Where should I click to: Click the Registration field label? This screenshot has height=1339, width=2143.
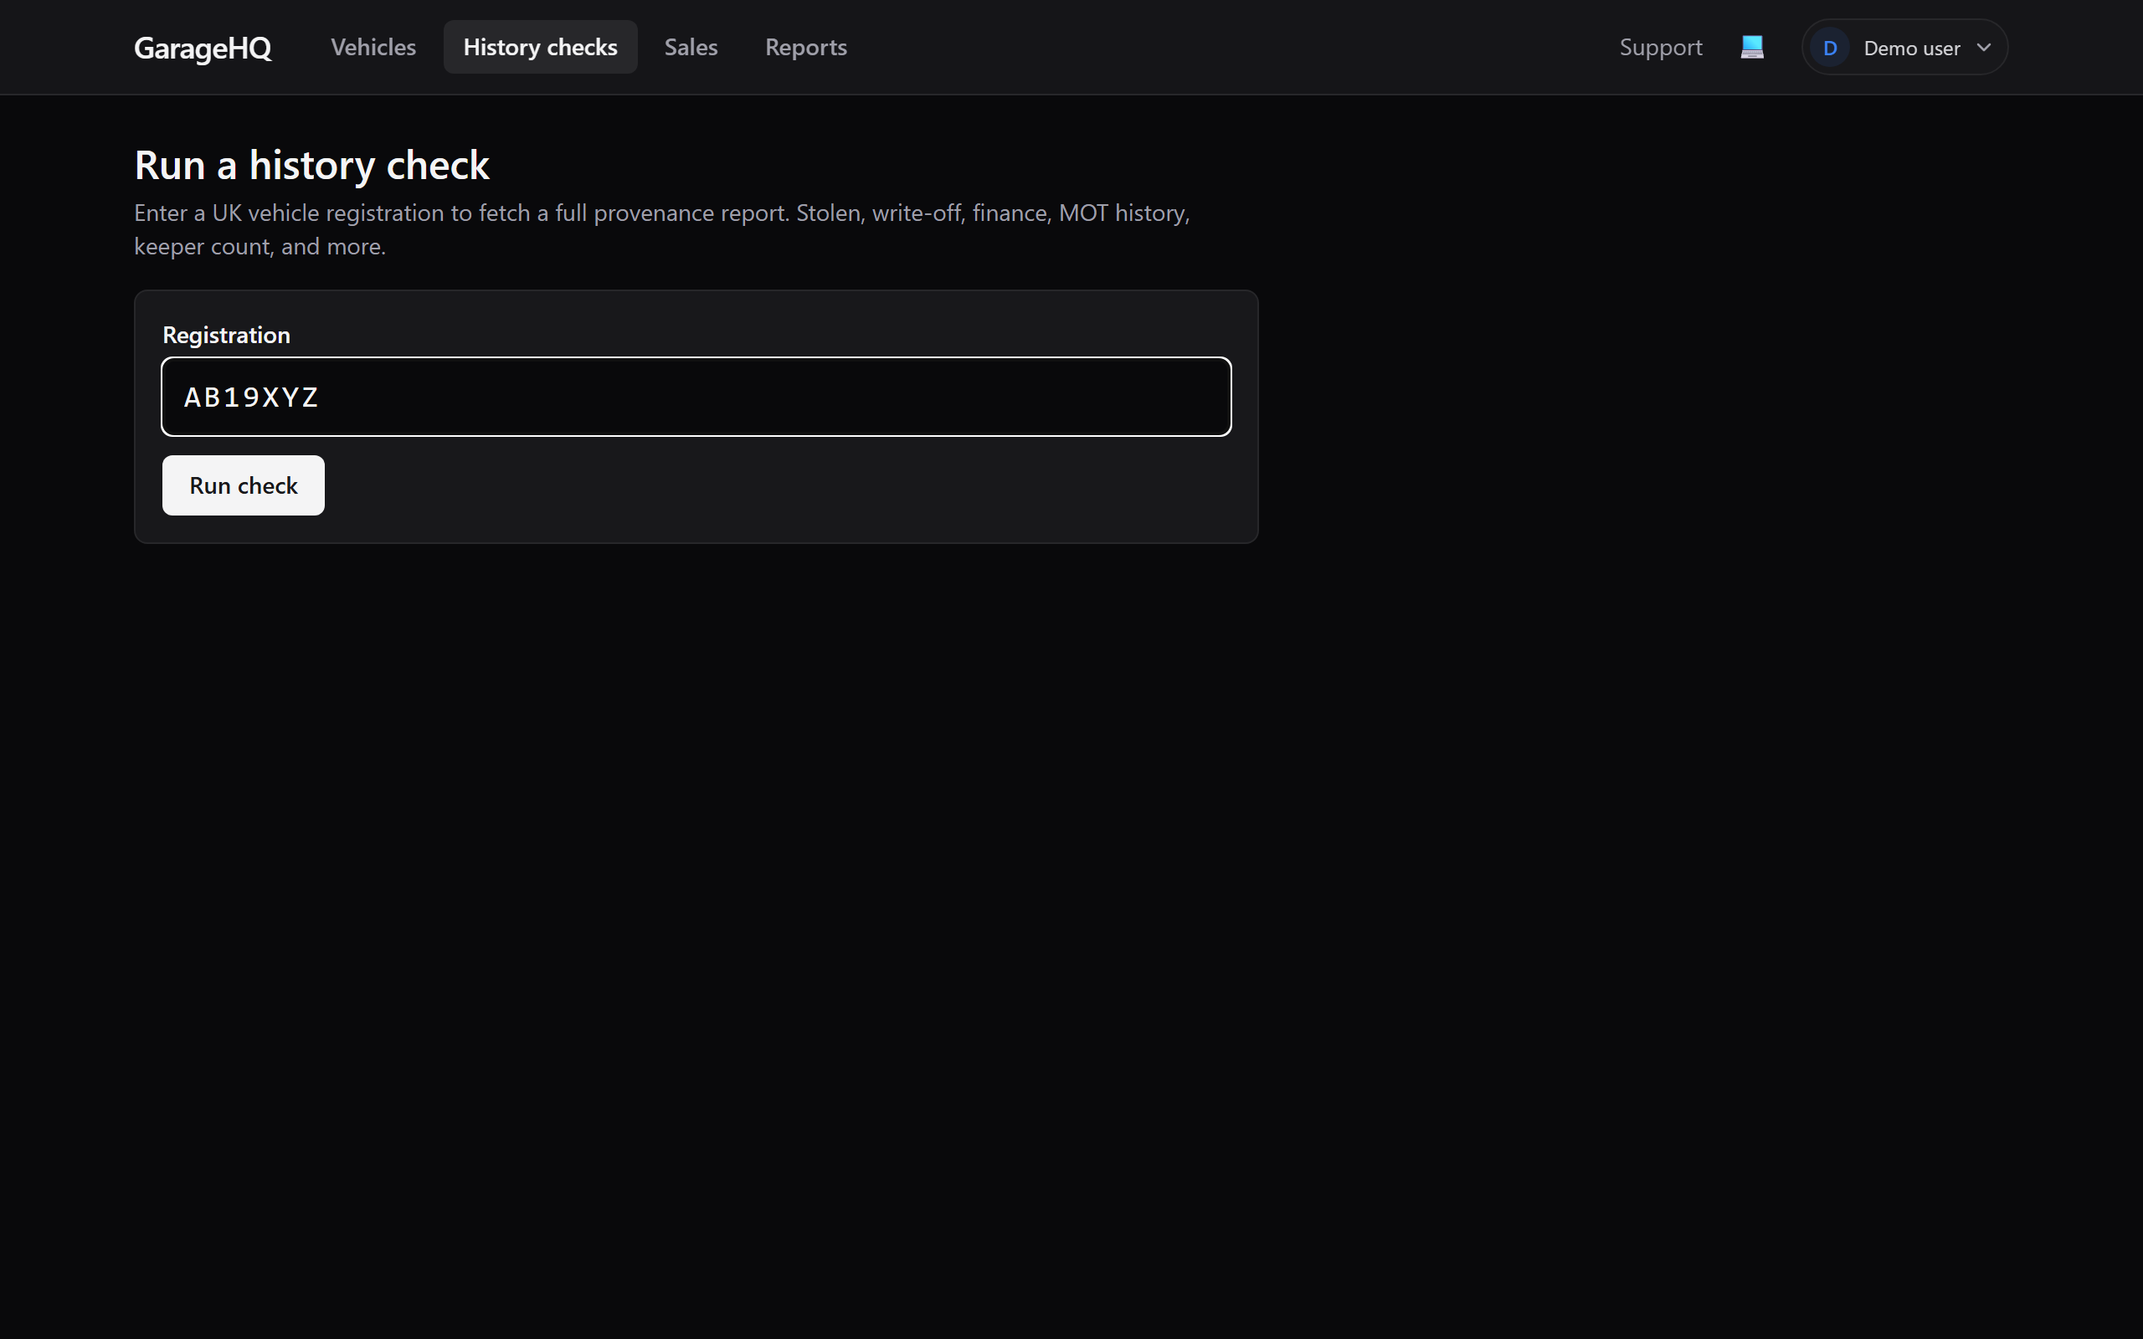(x=226, y=335)
